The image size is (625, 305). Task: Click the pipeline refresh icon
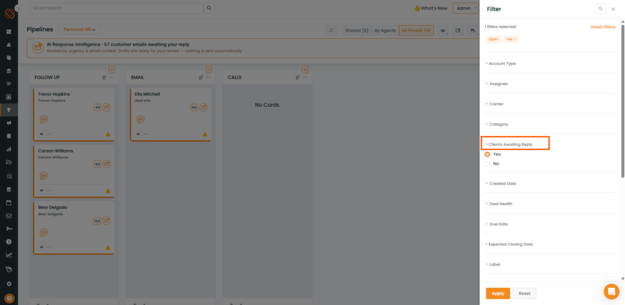click(x=331, y=30)
